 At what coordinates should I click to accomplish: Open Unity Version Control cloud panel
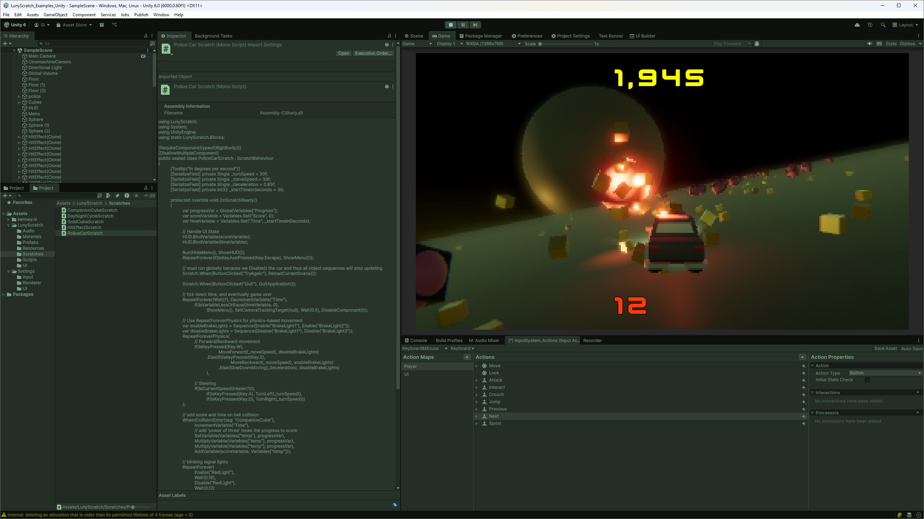857,25
